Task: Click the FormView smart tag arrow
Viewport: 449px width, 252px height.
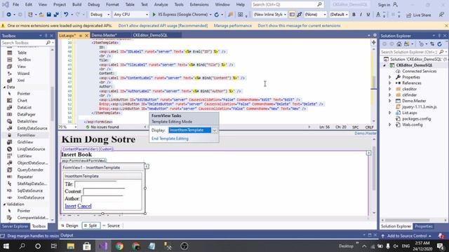Action: (x=147, y=167)
